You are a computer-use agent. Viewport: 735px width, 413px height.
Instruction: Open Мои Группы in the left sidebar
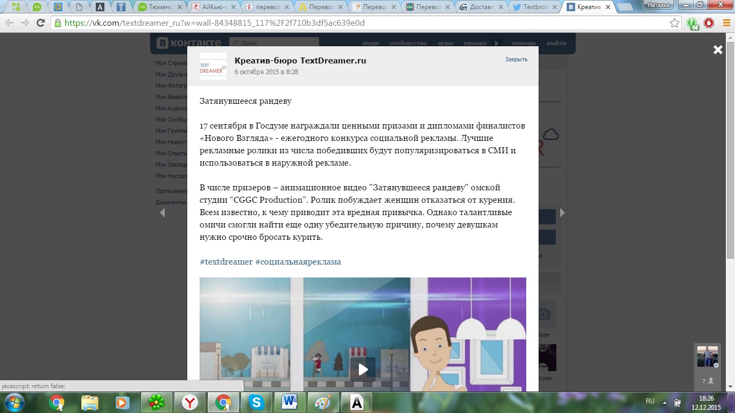(171, 131)
